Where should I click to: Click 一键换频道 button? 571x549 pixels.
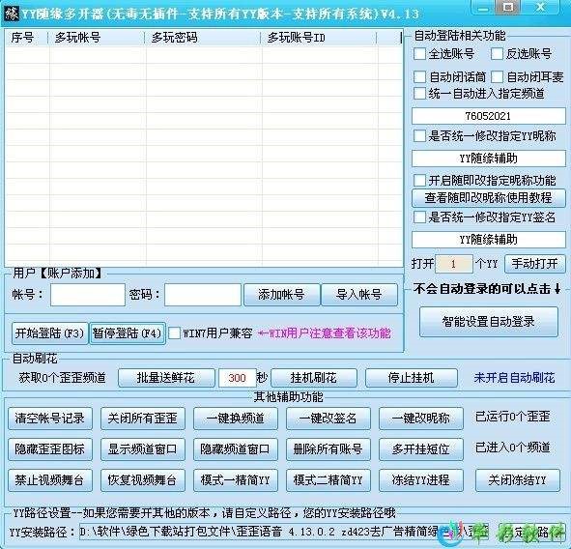pos(236,419)
